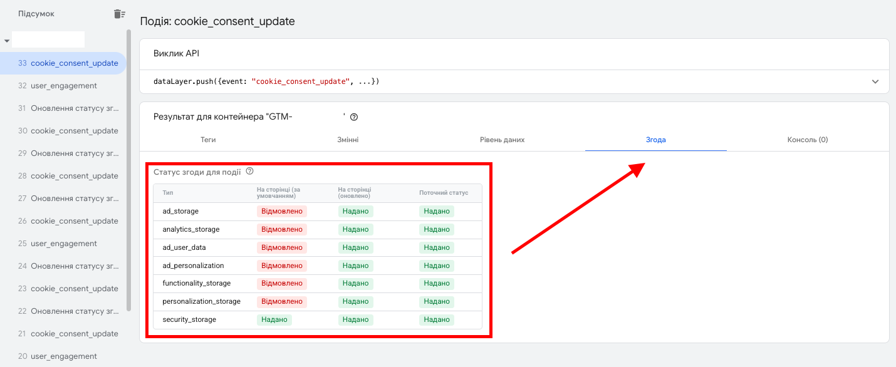Switch to the Теги tab
Image resolution: width=896 pixels, height=367 pixels.
point(209,140)
